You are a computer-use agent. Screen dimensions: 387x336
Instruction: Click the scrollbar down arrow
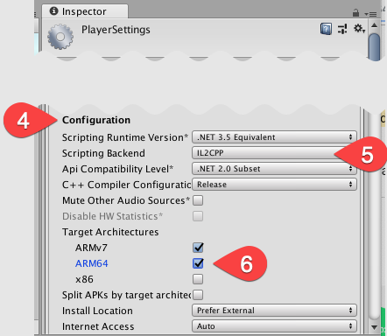click(374, 327)
